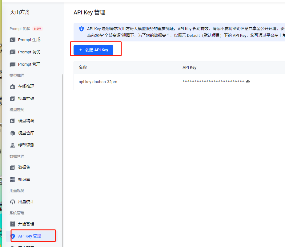Click the 模型定制 section label
Image resolution: width=285 pixels, height=247 pixels.
(x=17, y=110)
